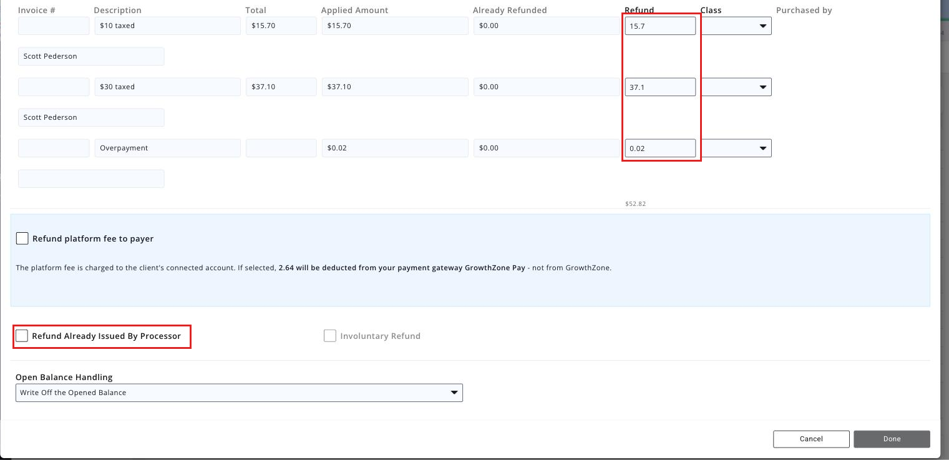This screenshot has height=460, width=949.
Task: Click the Description column header
Action: coord(117,10)
